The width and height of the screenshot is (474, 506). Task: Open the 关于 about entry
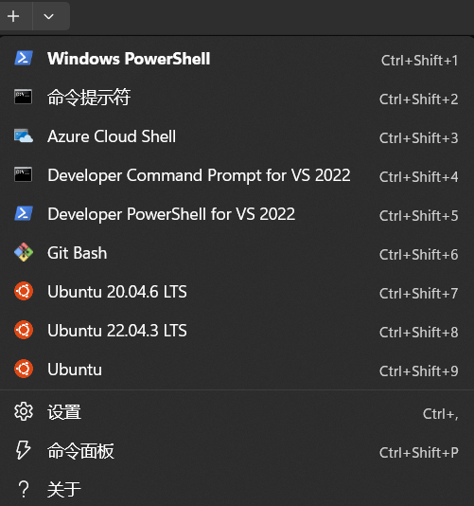(x=237, y=489)
